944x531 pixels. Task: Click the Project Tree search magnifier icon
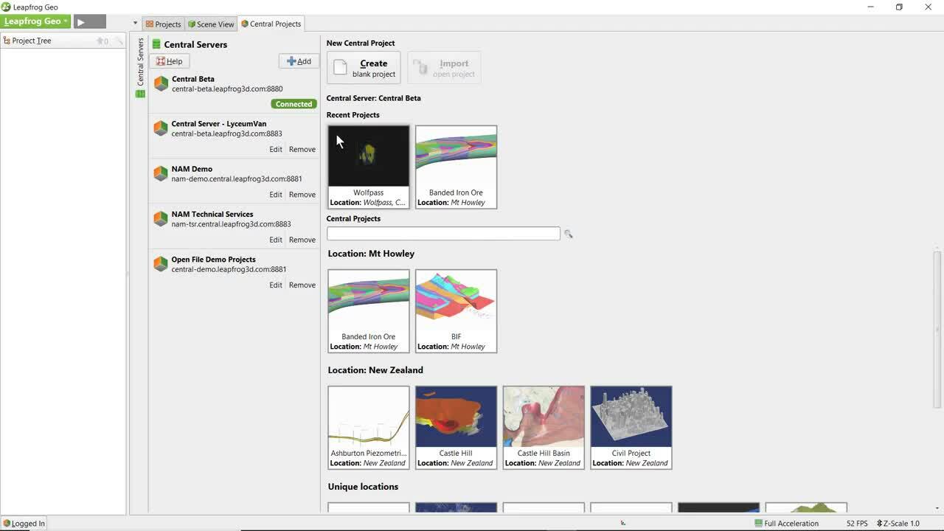(x=118, y=41)
